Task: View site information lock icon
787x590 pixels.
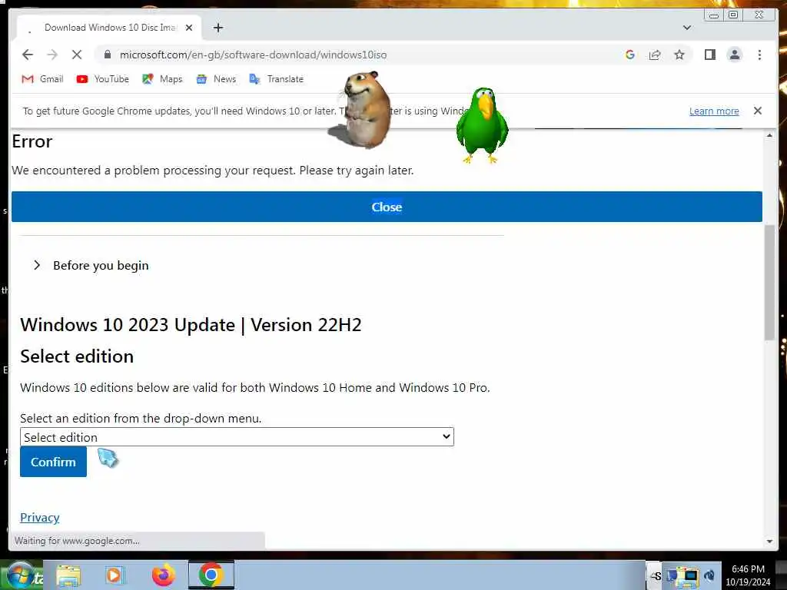Action: point(108,55)
